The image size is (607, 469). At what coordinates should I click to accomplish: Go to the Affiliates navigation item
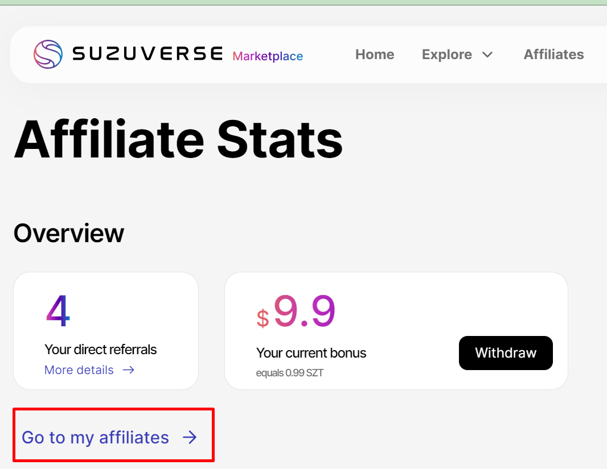tap(553, 55)
